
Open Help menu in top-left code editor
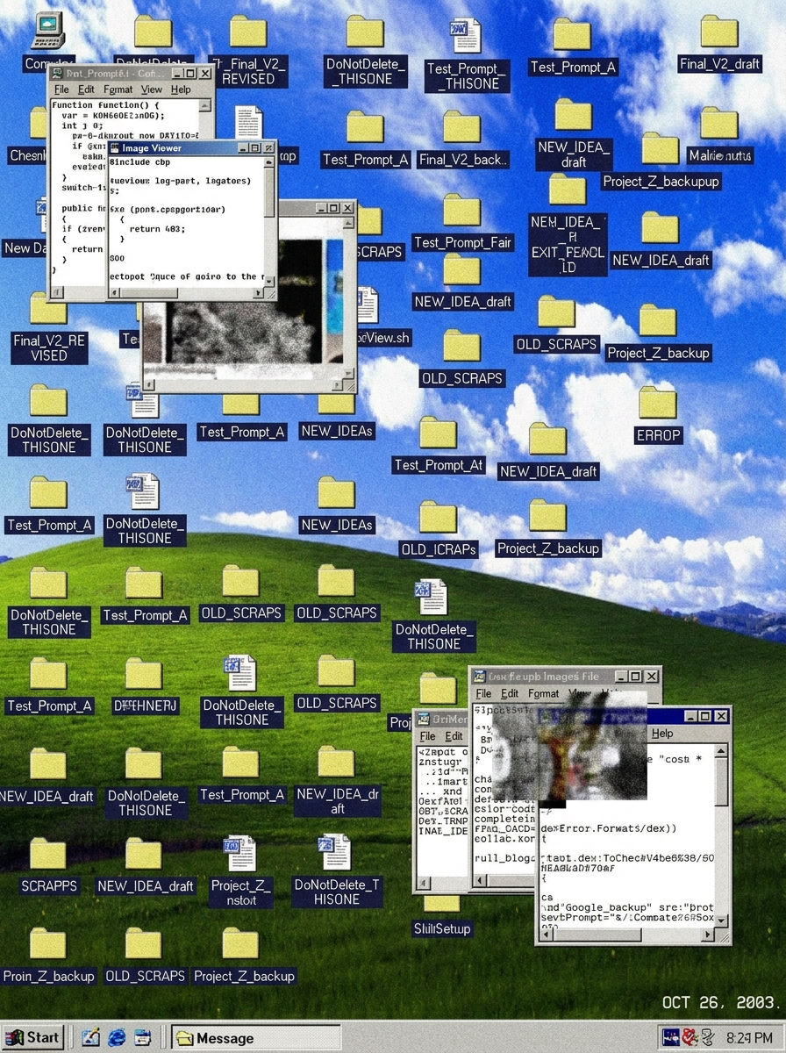point(181,90)
